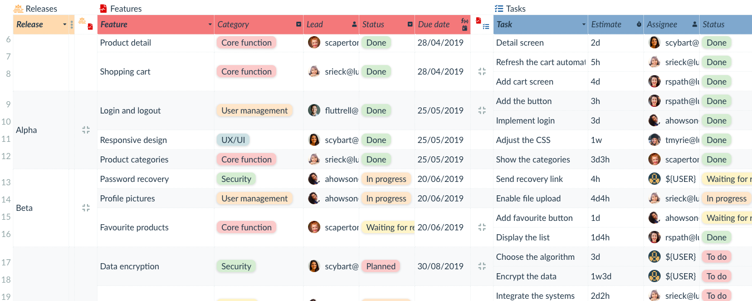752x301 pixels.
Task: Select row number 13
Action: (7, 182)
